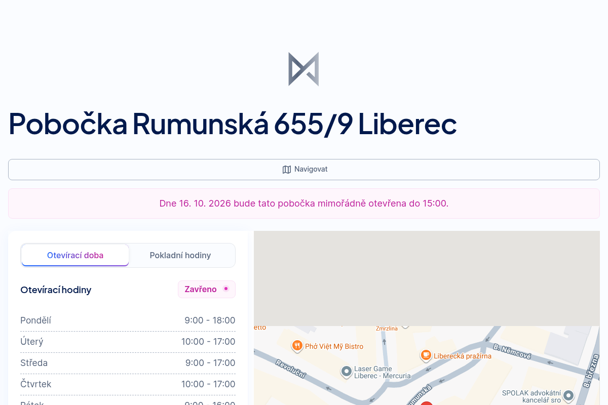Click the SPOLAK advokátní kancelář sro label
608x405 pixels.
(531, 396)
